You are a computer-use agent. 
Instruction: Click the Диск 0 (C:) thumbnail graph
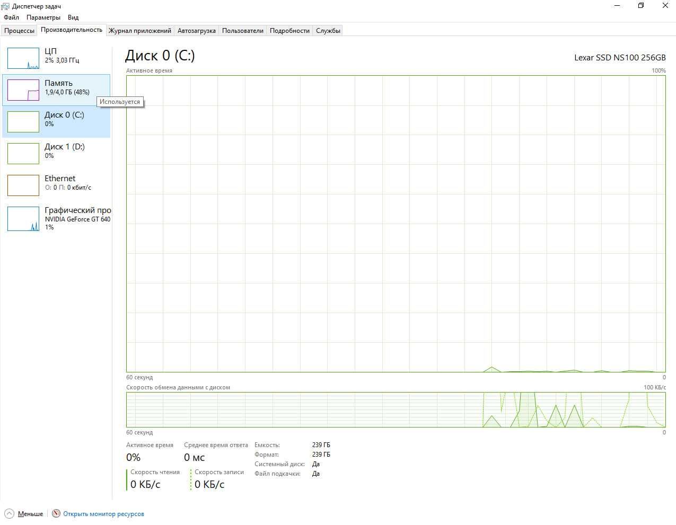pos(23,122)
